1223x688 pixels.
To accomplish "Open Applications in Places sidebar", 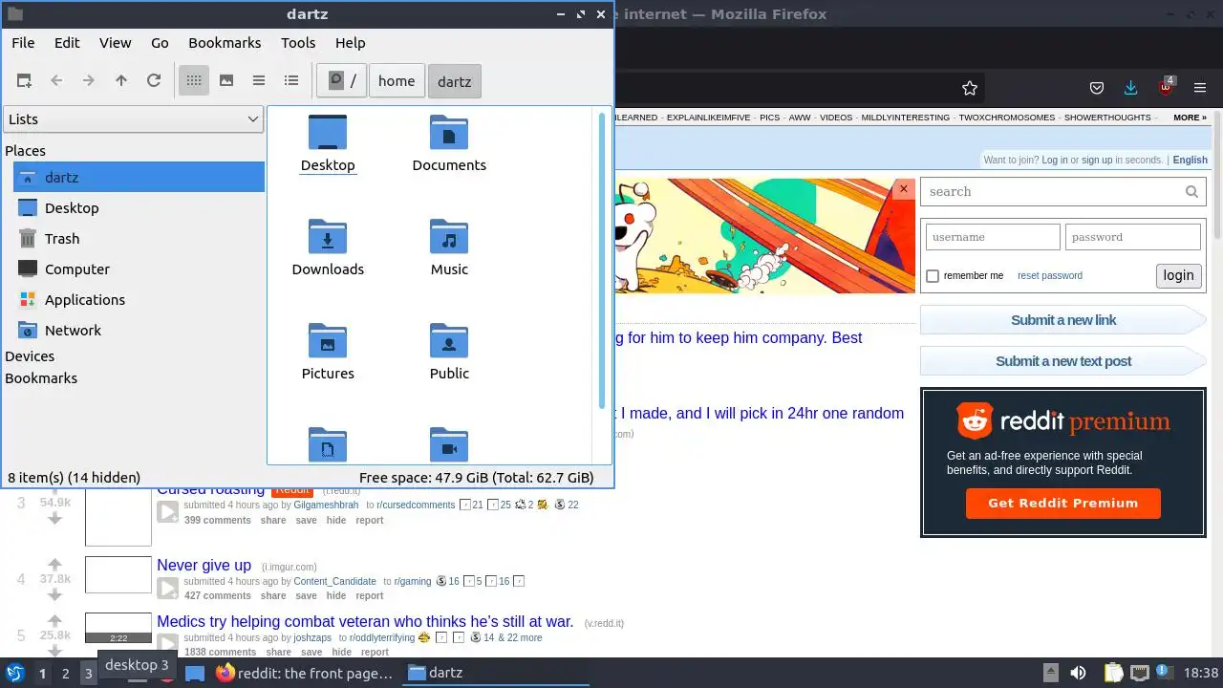I will 139,300.
